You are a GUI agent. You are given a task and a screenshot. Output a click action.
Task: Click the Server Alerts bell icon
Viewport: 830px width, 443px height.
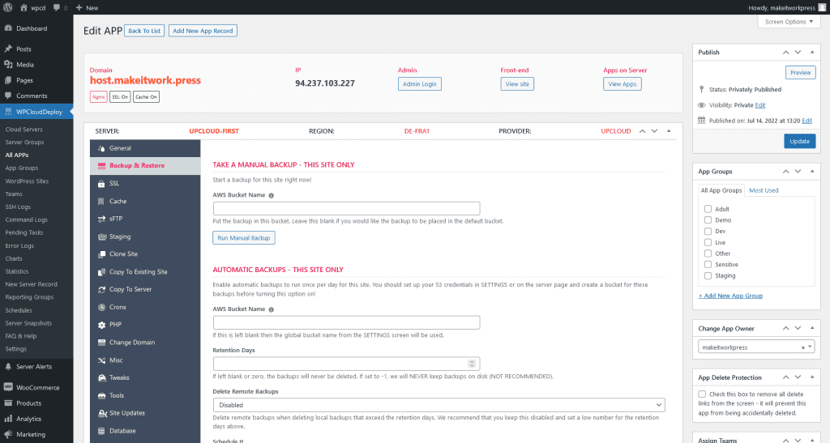pos(8,366)
